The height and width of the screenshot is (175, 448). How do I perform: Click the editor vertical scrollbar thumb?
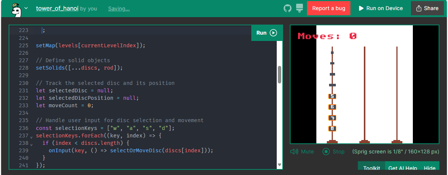tap(279, 74)
